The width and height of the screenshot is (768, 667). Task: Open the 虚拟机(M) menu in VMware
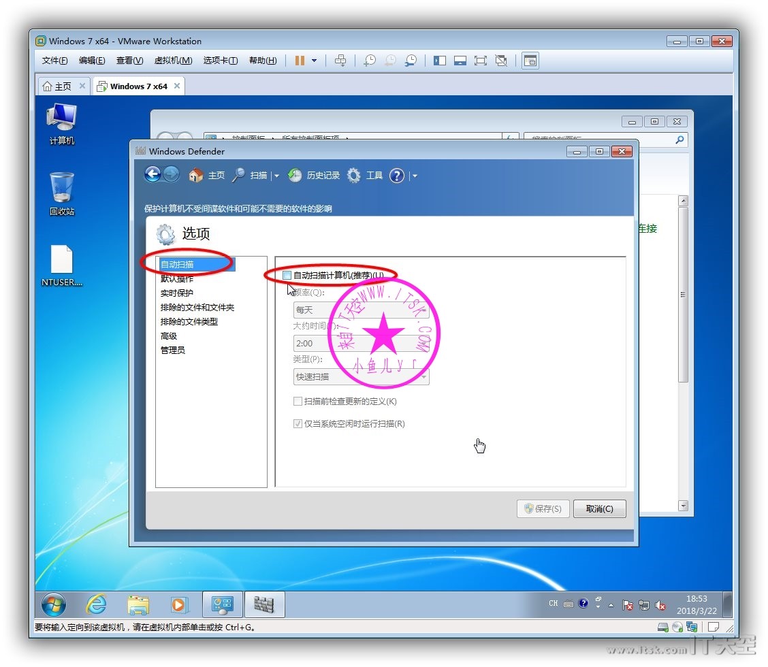173,61
